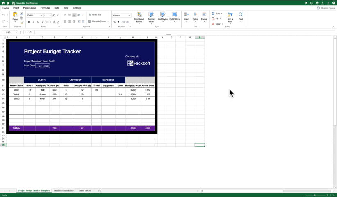Switch to Excel-like Issue Editor sheet
The height and width of the screenshot is (197, 337).
pyautogui.click(x=64, y=191)
